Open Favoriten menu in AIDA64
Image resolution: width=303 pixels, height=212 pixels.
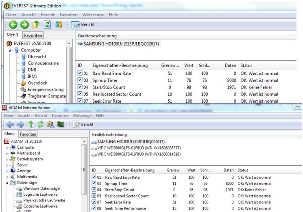[60, 116]
